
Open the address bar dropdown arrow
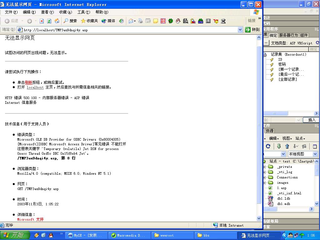tap(240, 30)
